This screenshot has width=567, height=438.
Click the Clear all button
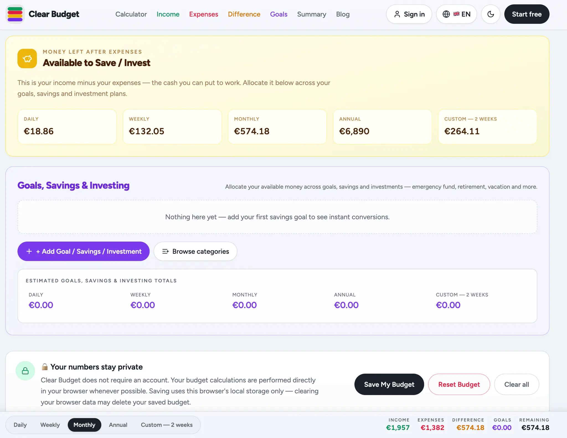coord(516,384)
